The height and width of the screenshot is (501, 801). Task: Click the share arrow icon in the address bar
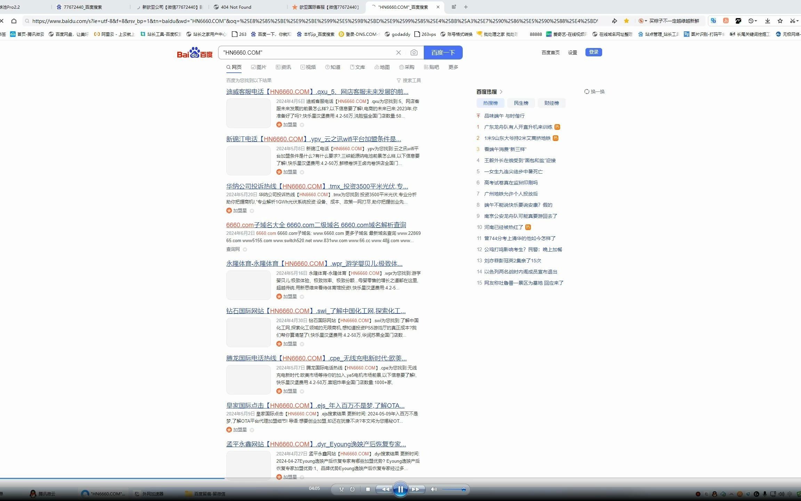(614, 21)
